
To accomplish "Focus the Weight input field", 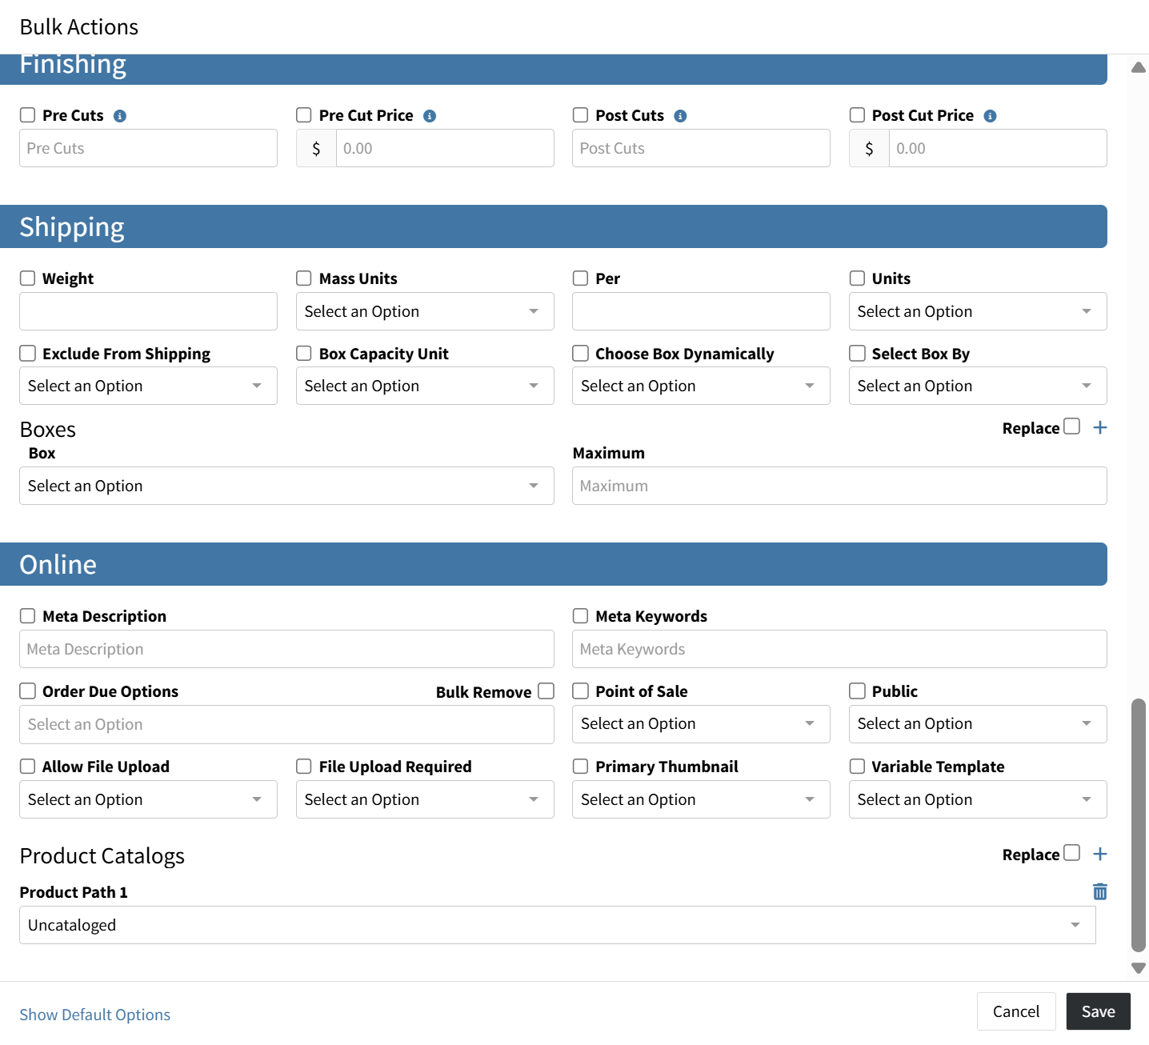I will pyautogui.click(x=148, y=311).
